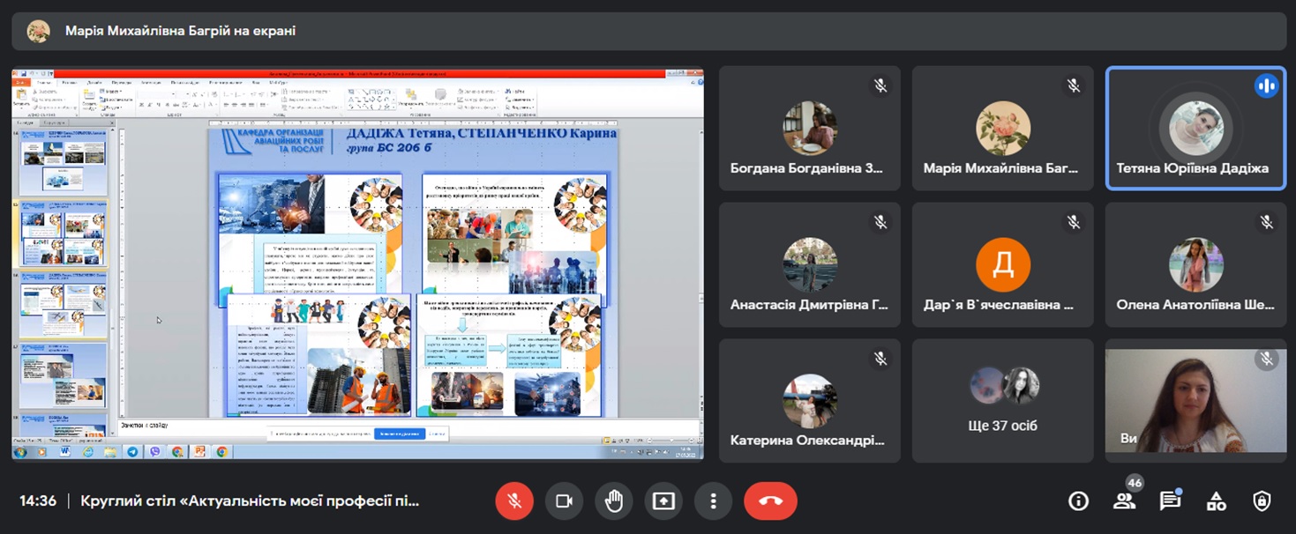Expand the 'Ще 37 осіб' tile
The image size is (1296, 534).
coord(1002,401)
